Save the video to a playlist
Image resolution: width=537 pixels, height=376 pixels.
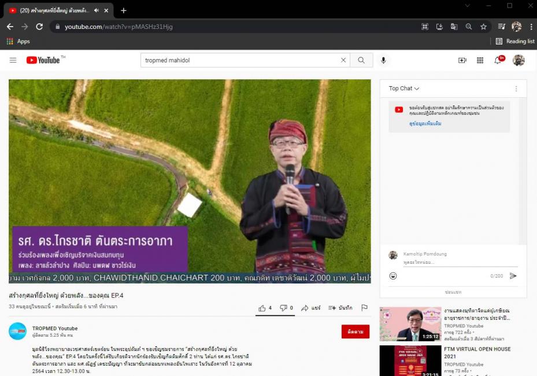pos(340,308)
